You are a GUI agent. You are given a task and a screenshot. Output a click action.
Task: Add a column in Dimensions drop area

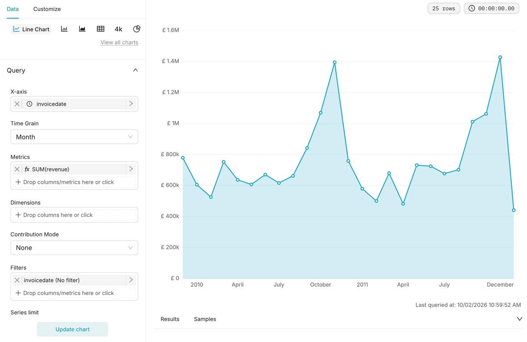tap(75, 215)
